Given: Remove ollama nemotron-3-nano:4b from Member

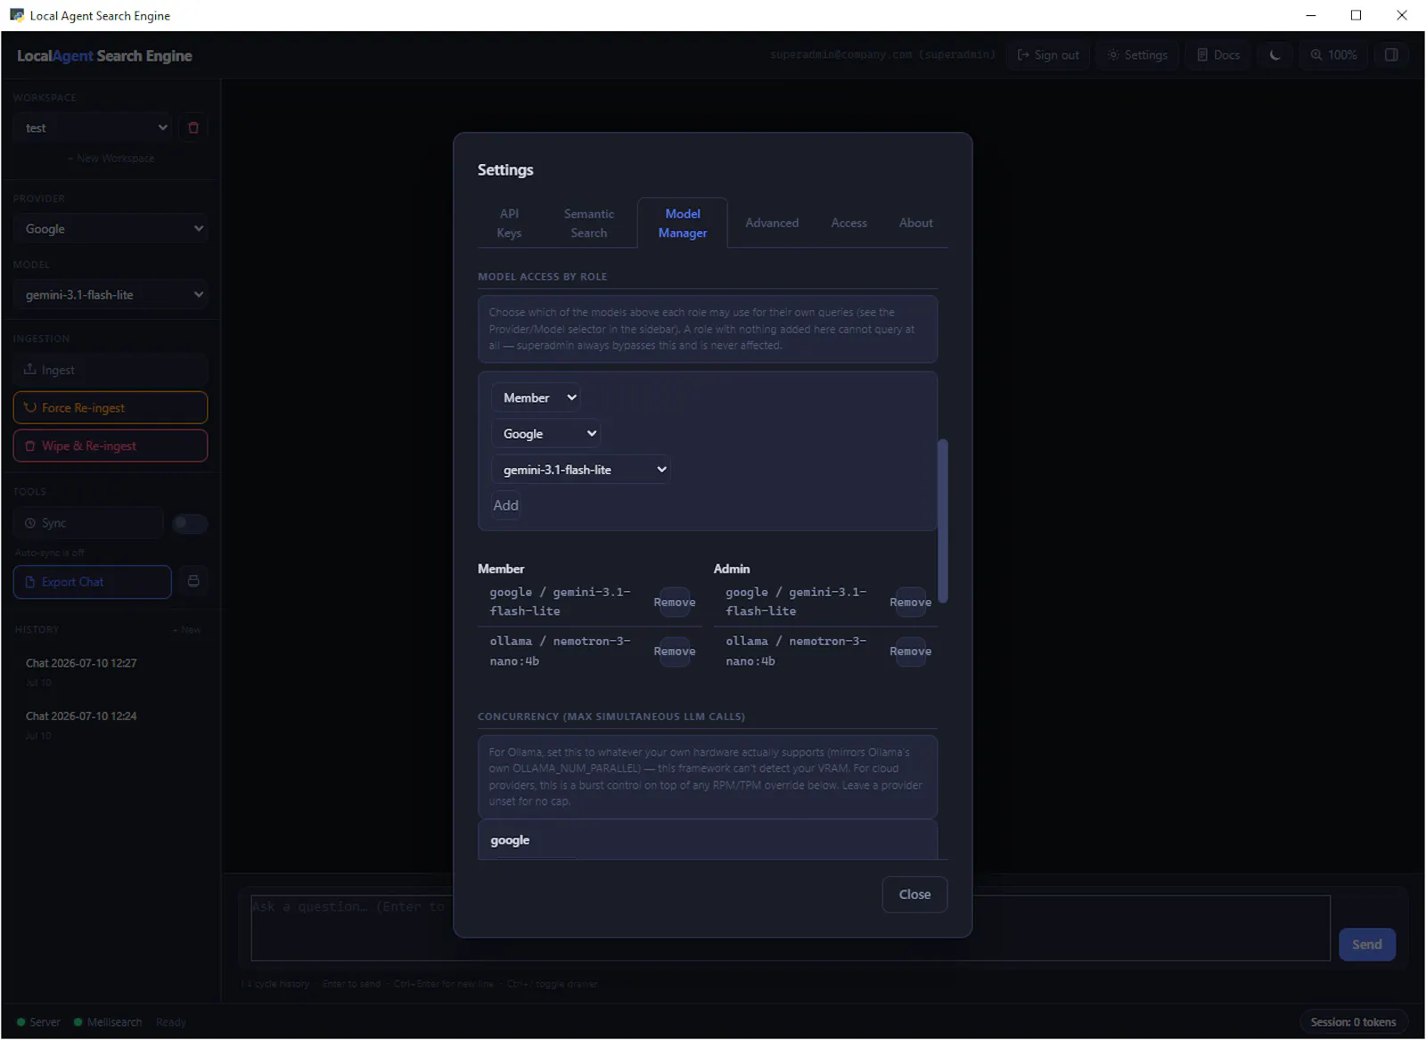Looking at the screenshot, I should click(675, 652).
